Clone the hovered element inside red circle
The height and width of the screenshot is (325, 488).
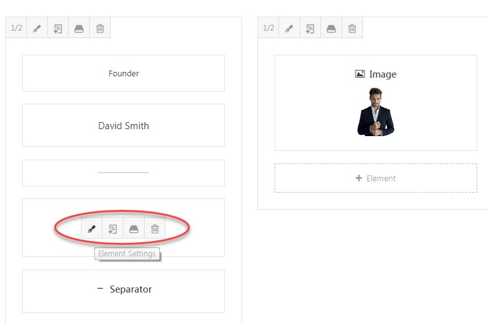pos(113,229)
